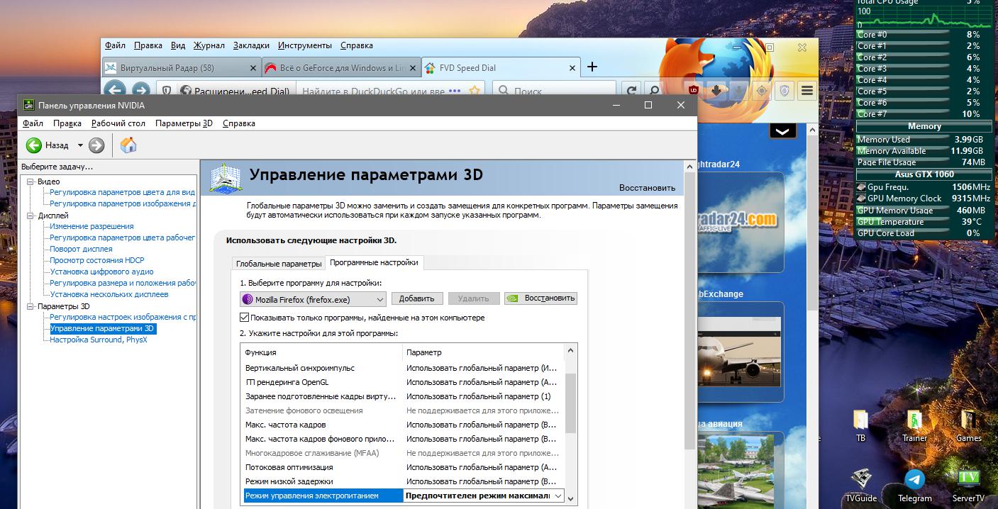
Task: Select 'Изменение разрешения' in task tree
Action: (92, 226)
